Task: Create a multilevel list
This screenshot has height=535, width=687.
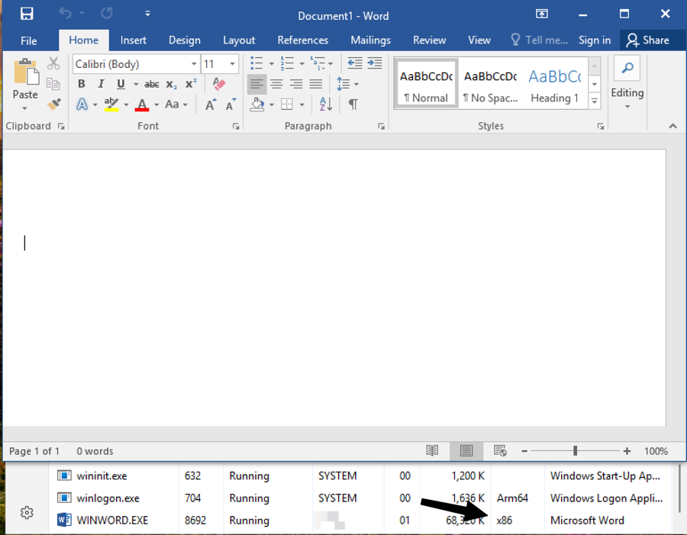Action: click(318, 63)
